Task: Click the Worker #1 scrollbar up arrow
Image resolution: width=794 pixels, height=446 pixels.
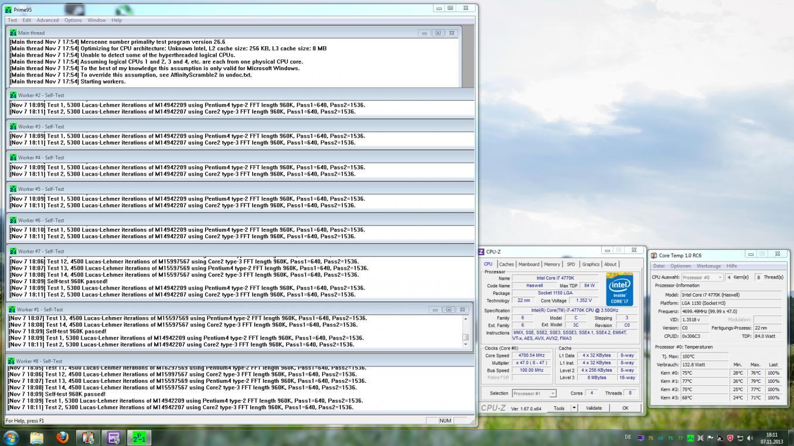Action: tap(466, 319)
